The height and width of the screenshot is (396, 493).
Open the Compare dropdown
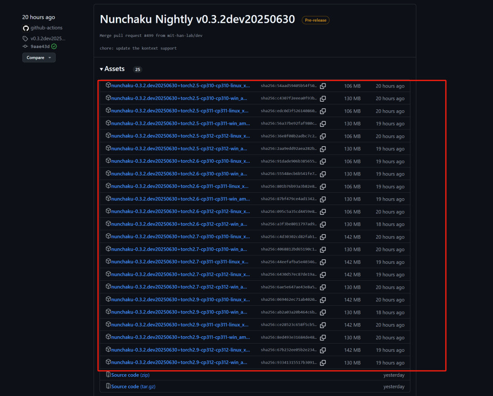[39, 58]
